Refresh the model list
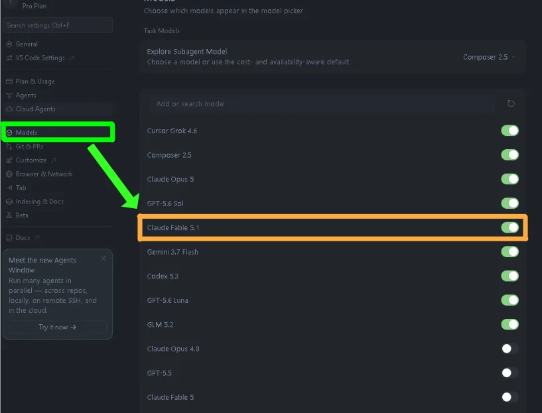Image resolution: width=542 pixels, height=413 pixels. pos(511,103)
